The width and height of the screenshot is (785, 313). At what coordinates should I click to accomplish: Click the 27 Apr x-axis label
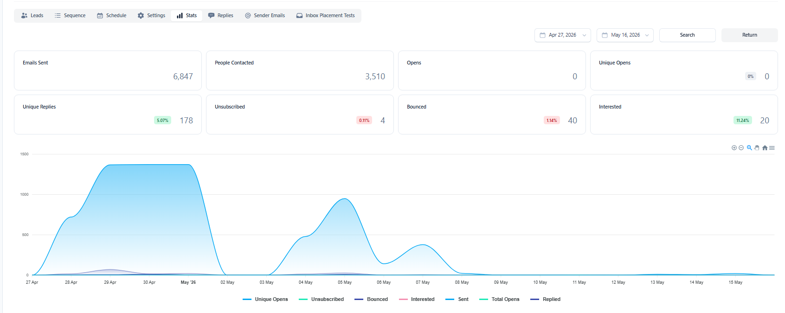coord(32,282)
